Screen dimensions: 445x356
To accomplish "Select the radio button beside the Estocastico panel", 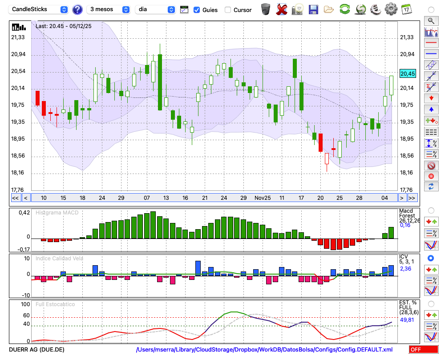I will (x=431, y=304).
